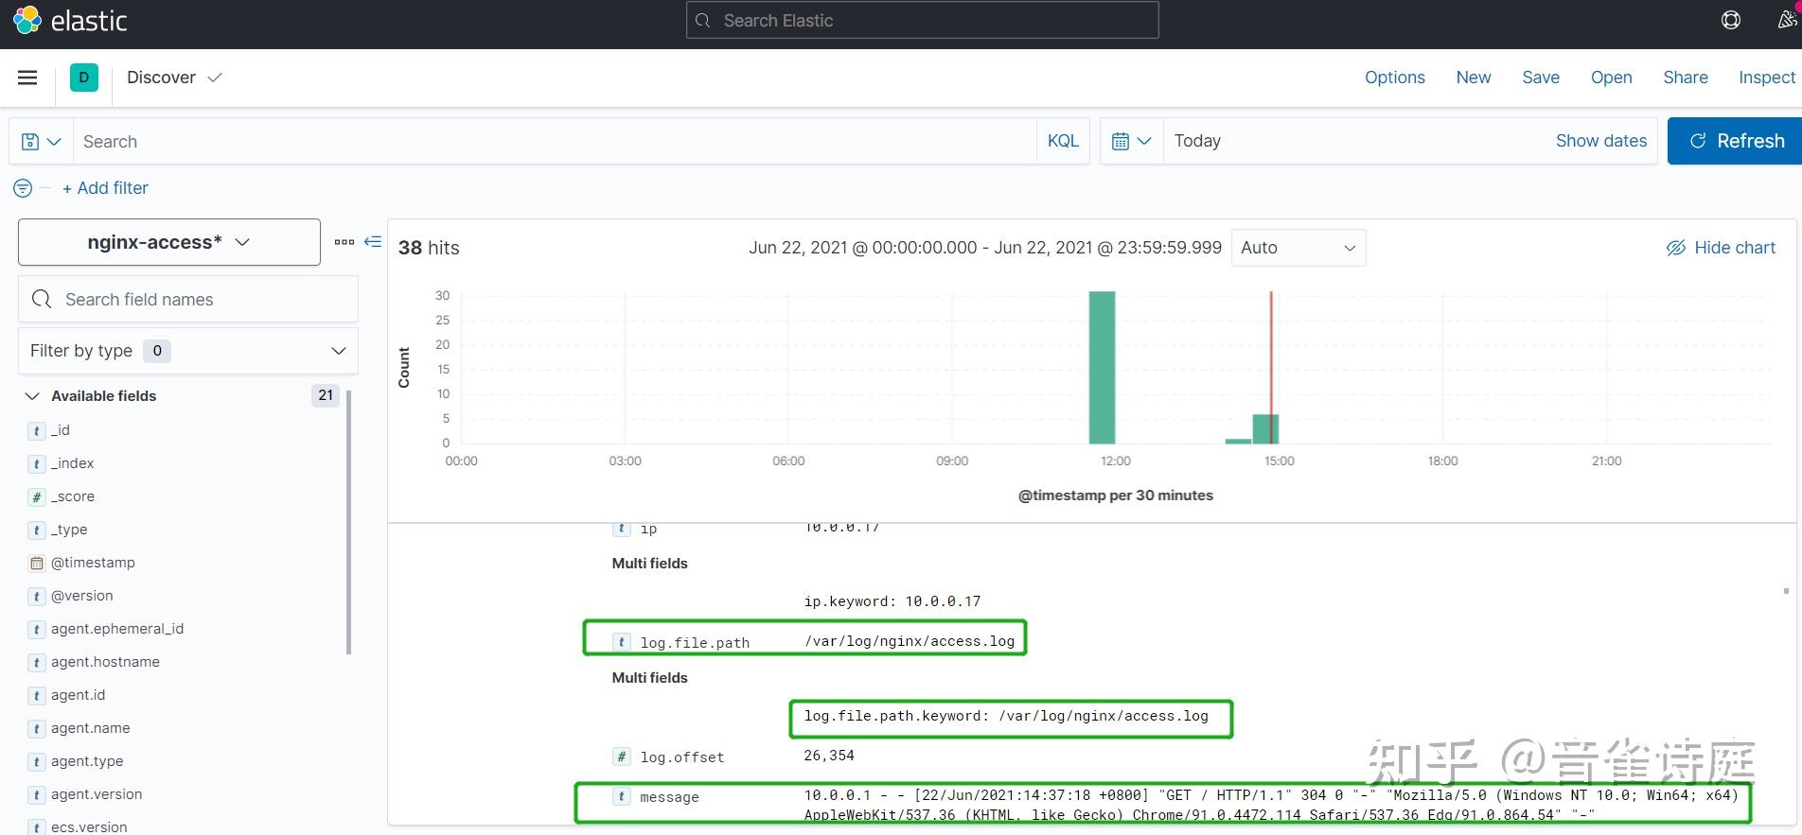Click the filter options circle icon
The height and width of the screenshot is (835, 1802).
point(23,188)
